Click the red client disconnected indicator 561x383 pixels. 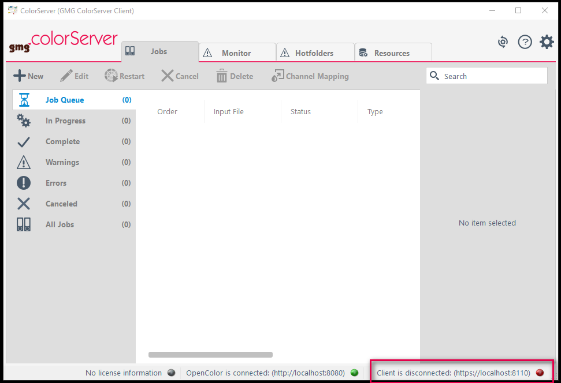click(x=540, y=373)
